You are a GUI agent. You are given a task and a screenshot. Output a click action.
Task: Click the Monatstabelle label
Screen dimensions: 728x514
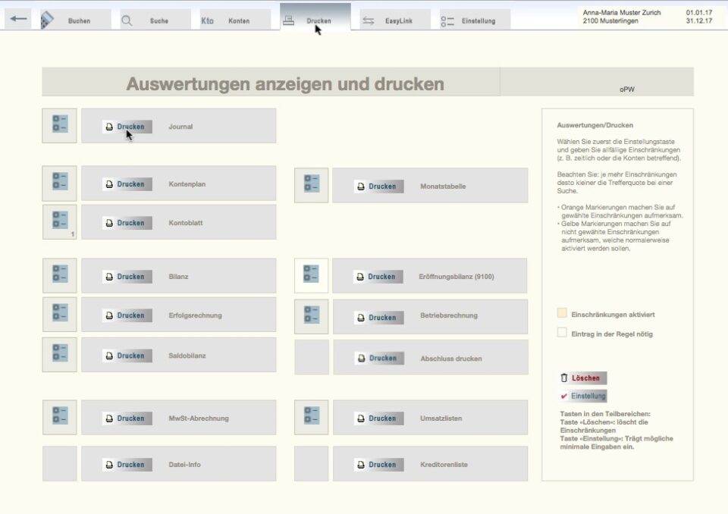(443, 186)
